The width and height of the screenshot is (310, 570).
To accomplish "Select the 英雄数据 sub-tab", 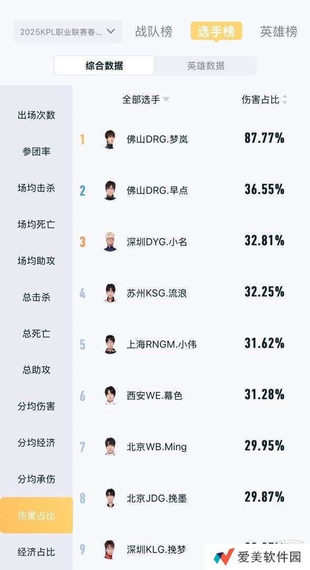I will pos(206,66).
